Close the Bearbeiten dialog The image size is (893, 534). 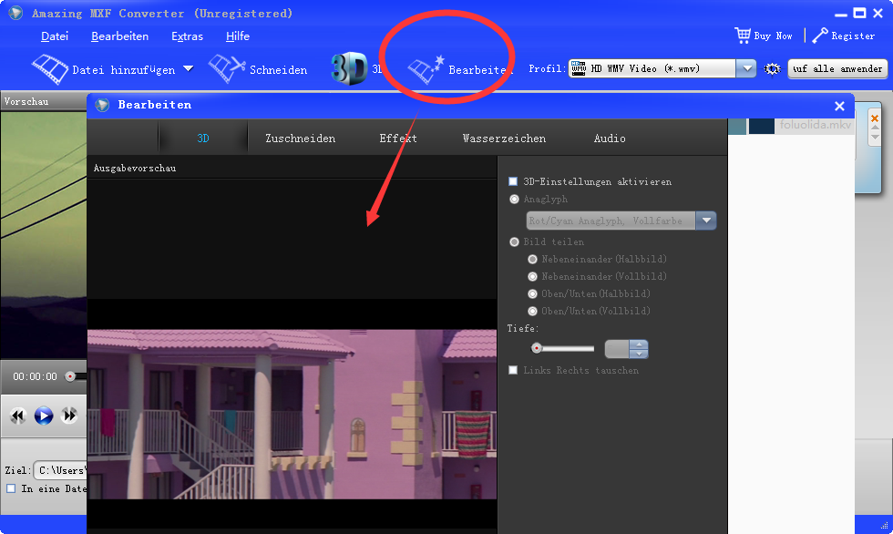tap(839, 106)
